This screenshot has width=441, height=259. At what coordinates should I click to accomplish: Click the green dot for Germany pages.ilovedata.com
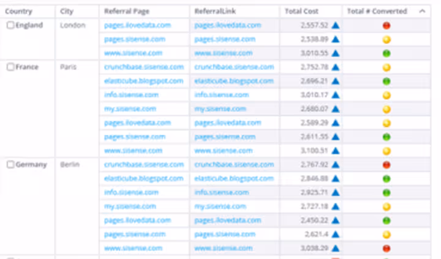386,221
